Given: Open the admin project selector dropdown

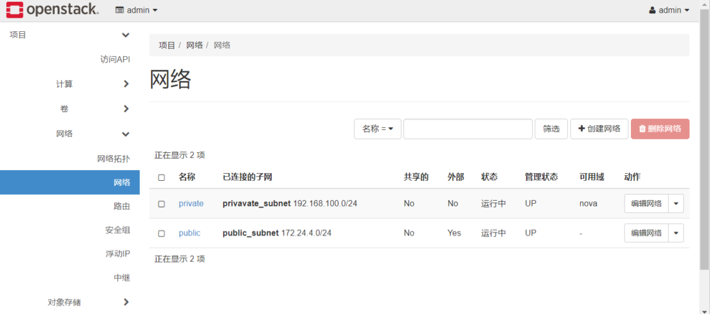Looking at the screenshot, I should (136, 10).
